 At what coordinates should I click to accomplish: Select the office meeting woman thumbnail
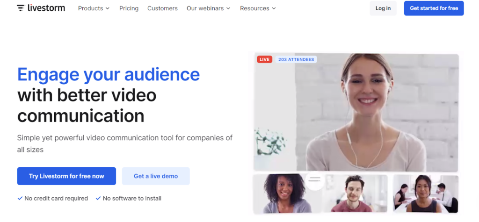(x=425, y=193)
